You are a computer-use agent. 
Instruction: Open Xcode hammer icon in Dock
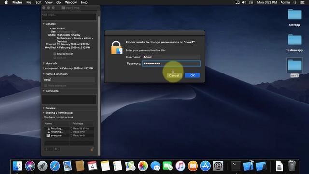click(x=248, y=166)
